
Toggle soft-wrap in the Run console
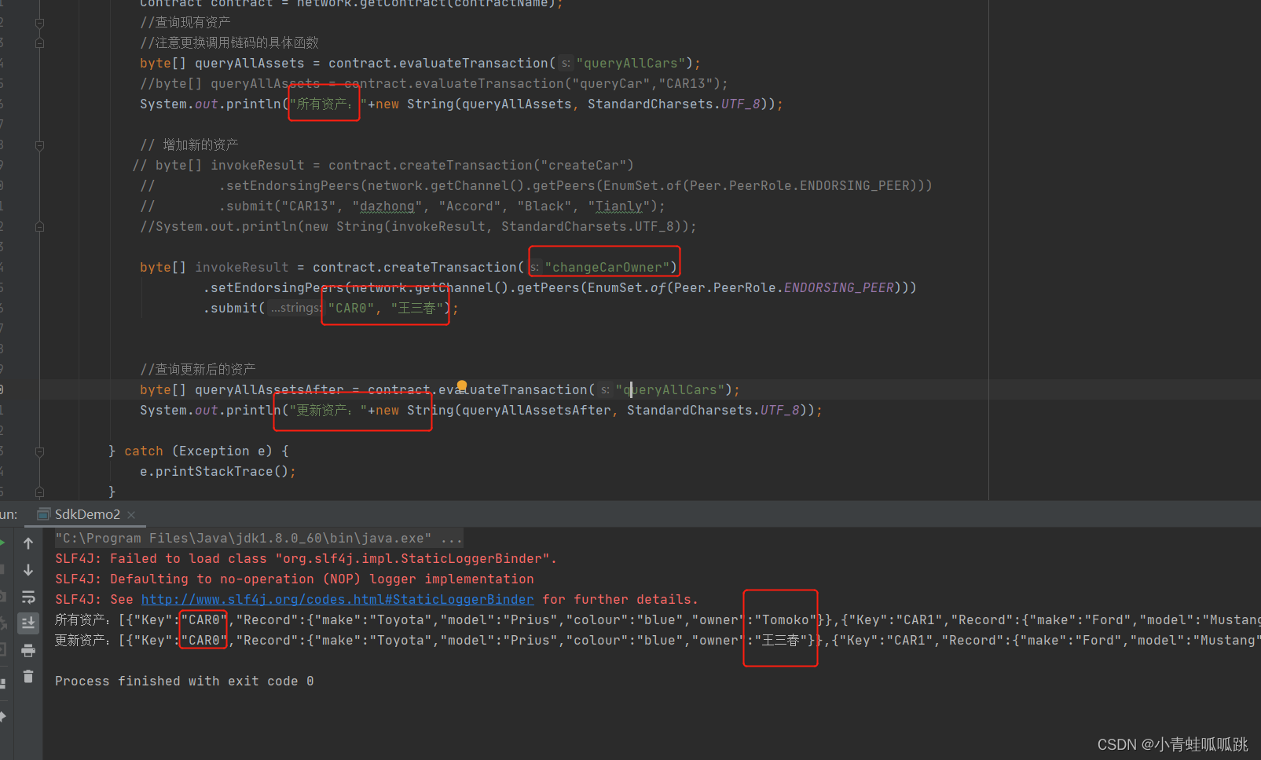coord(28,595)
